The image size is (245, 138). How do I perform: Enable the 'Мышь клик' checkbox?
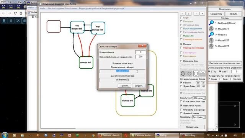click(181, 36)
